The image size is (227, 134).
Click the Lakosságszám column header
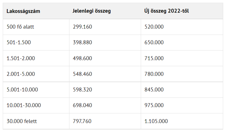pos(23,11)
